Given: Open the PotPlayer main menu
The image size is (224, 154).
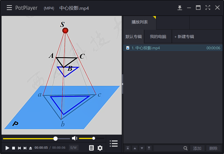Looking at the screenshot, I should tap(9, 8).
